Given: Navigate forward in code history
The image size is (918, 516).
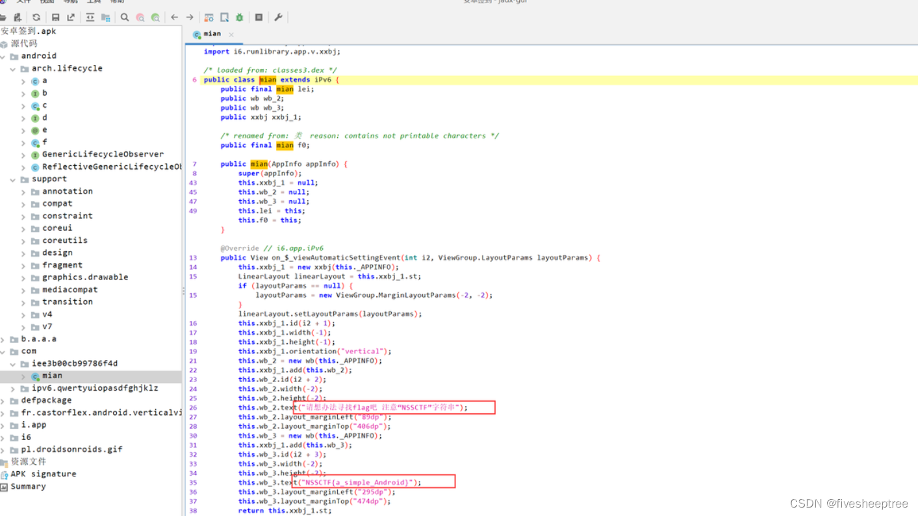Looking at the screenshot, I should tap(189, 18).
